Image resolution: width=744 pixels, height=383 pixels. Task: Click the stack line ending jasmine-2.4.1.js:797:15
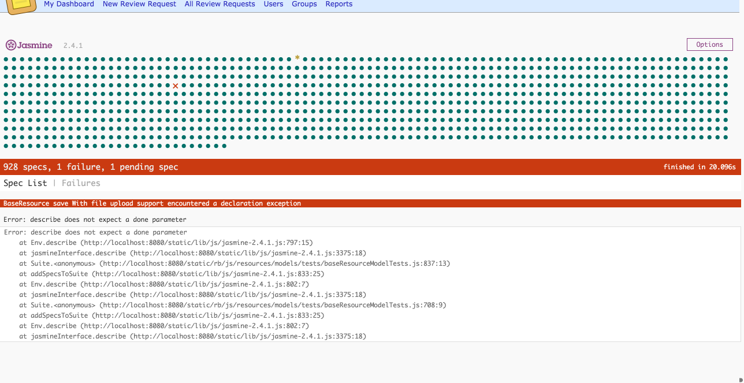pyautogui.click(x=166, y=243)
